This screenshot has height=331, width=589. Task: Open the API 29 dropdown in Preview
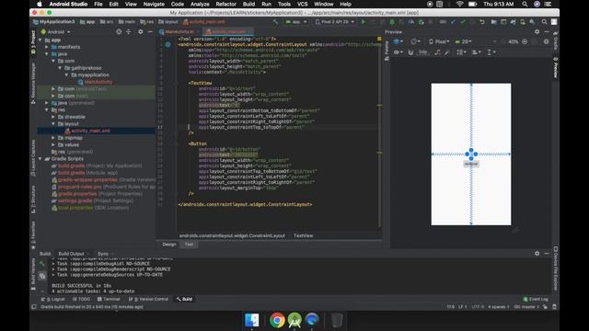click(463, 41)
